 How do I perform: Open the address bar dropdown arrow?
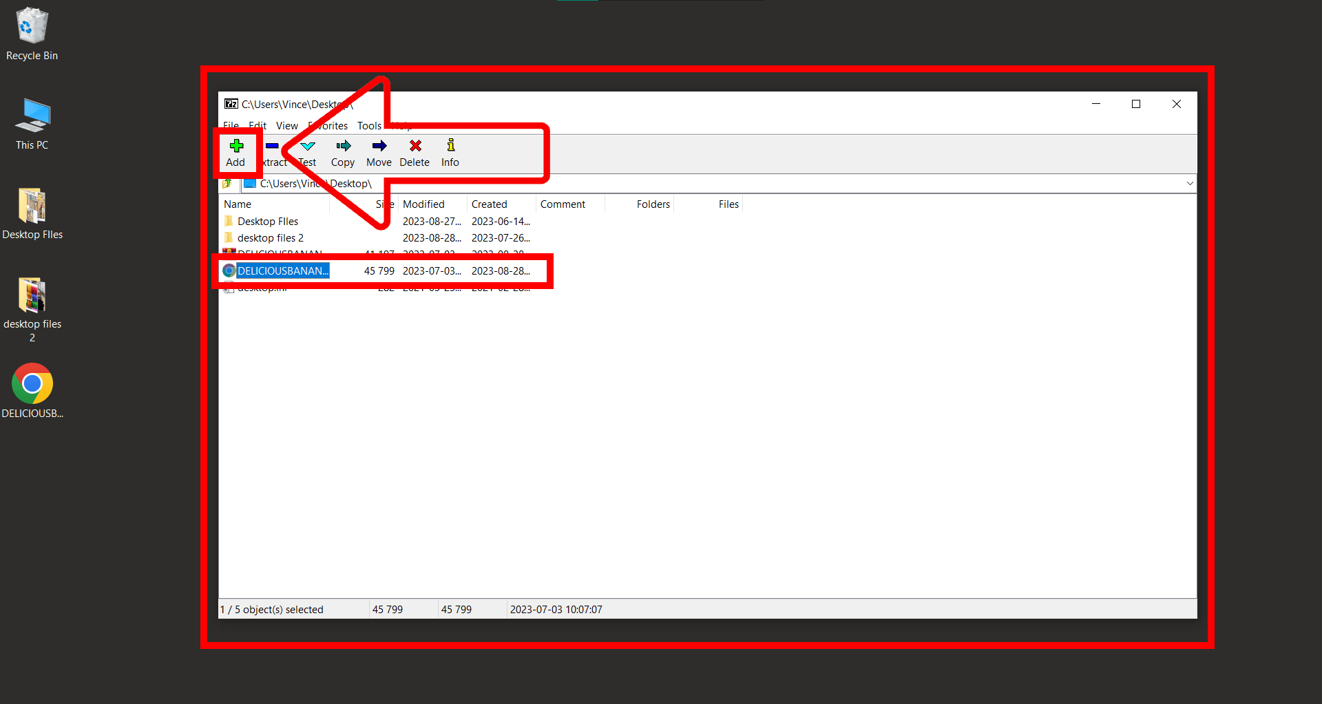click(x=1190, y=183)
